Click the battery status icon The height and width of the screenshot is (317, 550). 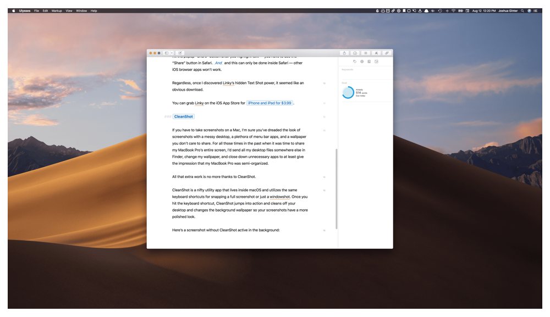tap(460, 11)
